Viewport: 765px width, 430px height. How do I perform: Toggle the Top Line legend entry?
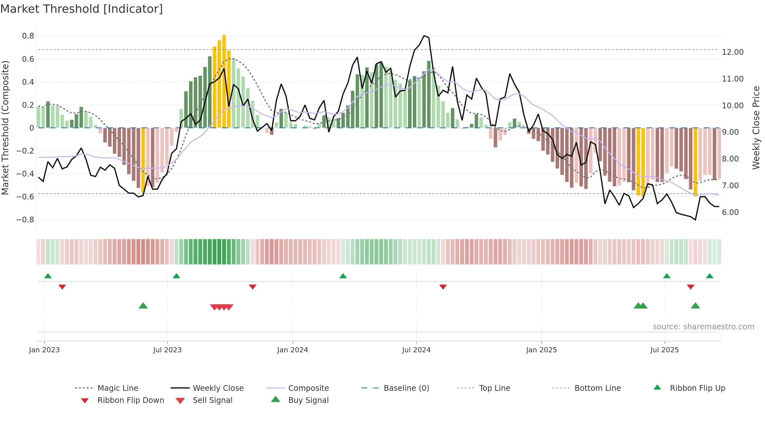[483, 388]
